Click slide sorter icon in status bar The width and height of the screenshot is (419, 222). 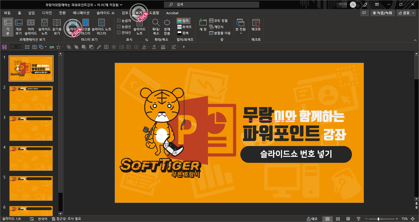(x=338, y=219)
